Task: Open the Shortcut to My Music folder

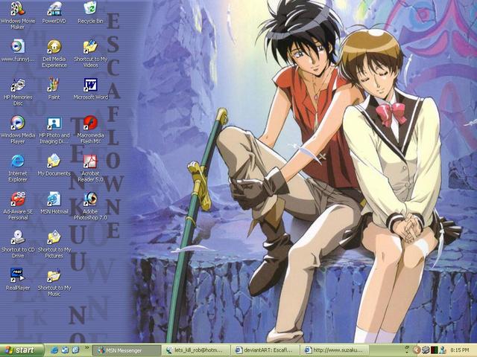Action: [x=54, y=283]
